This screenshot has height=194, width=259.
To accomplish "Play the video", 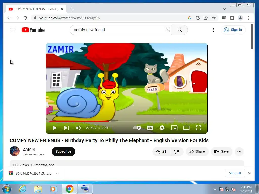I will coord(55,128).
